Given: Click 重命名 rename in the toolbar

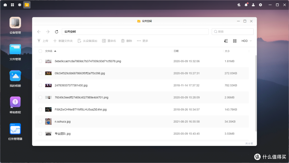Looking at the screenshot, I should pyautogui.click(x=109, y=41).
